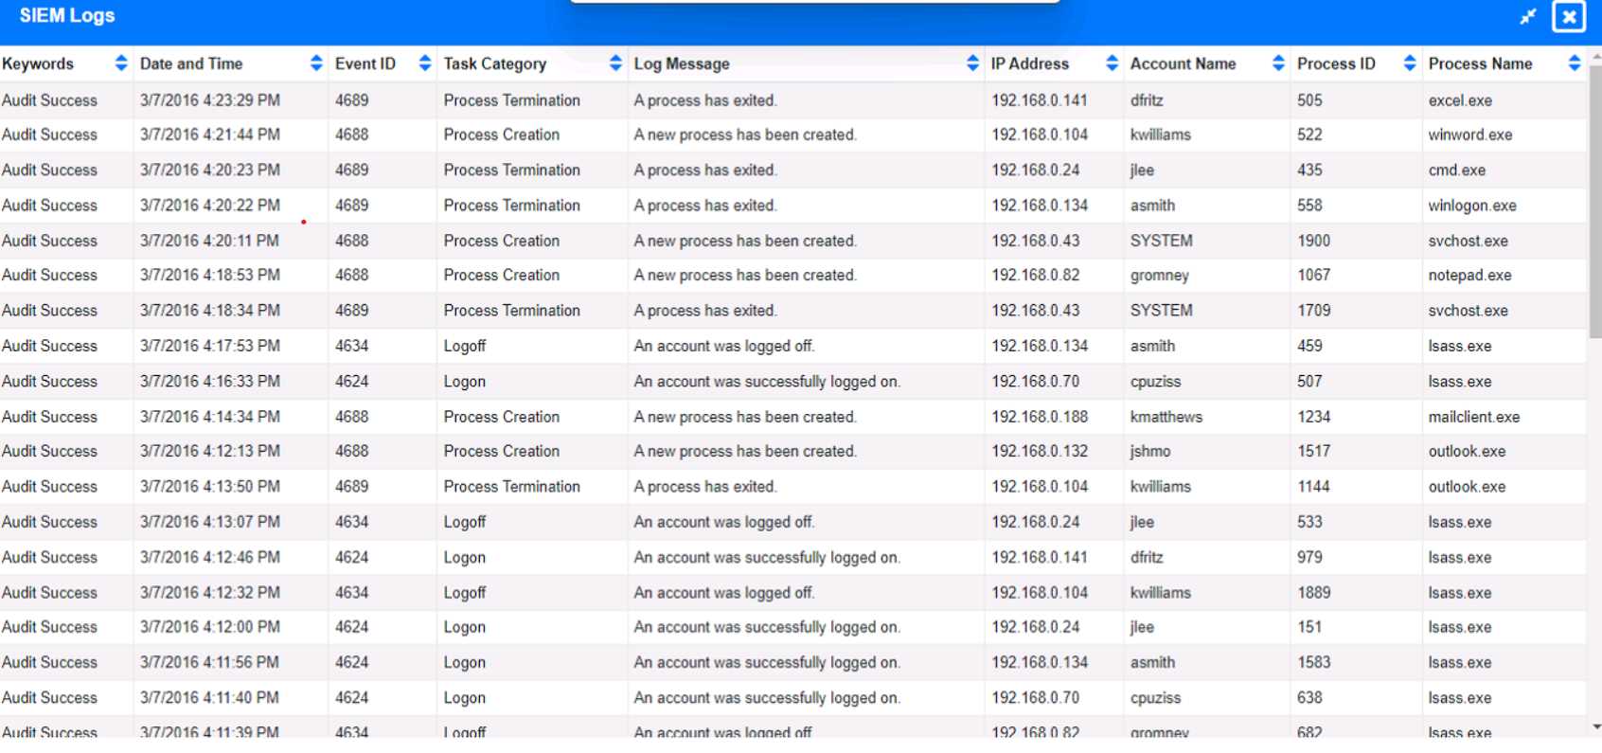1602x753 pixels.
Task: Click the IP address 192.168.0.188 cell
Action: click(1040, 417)
